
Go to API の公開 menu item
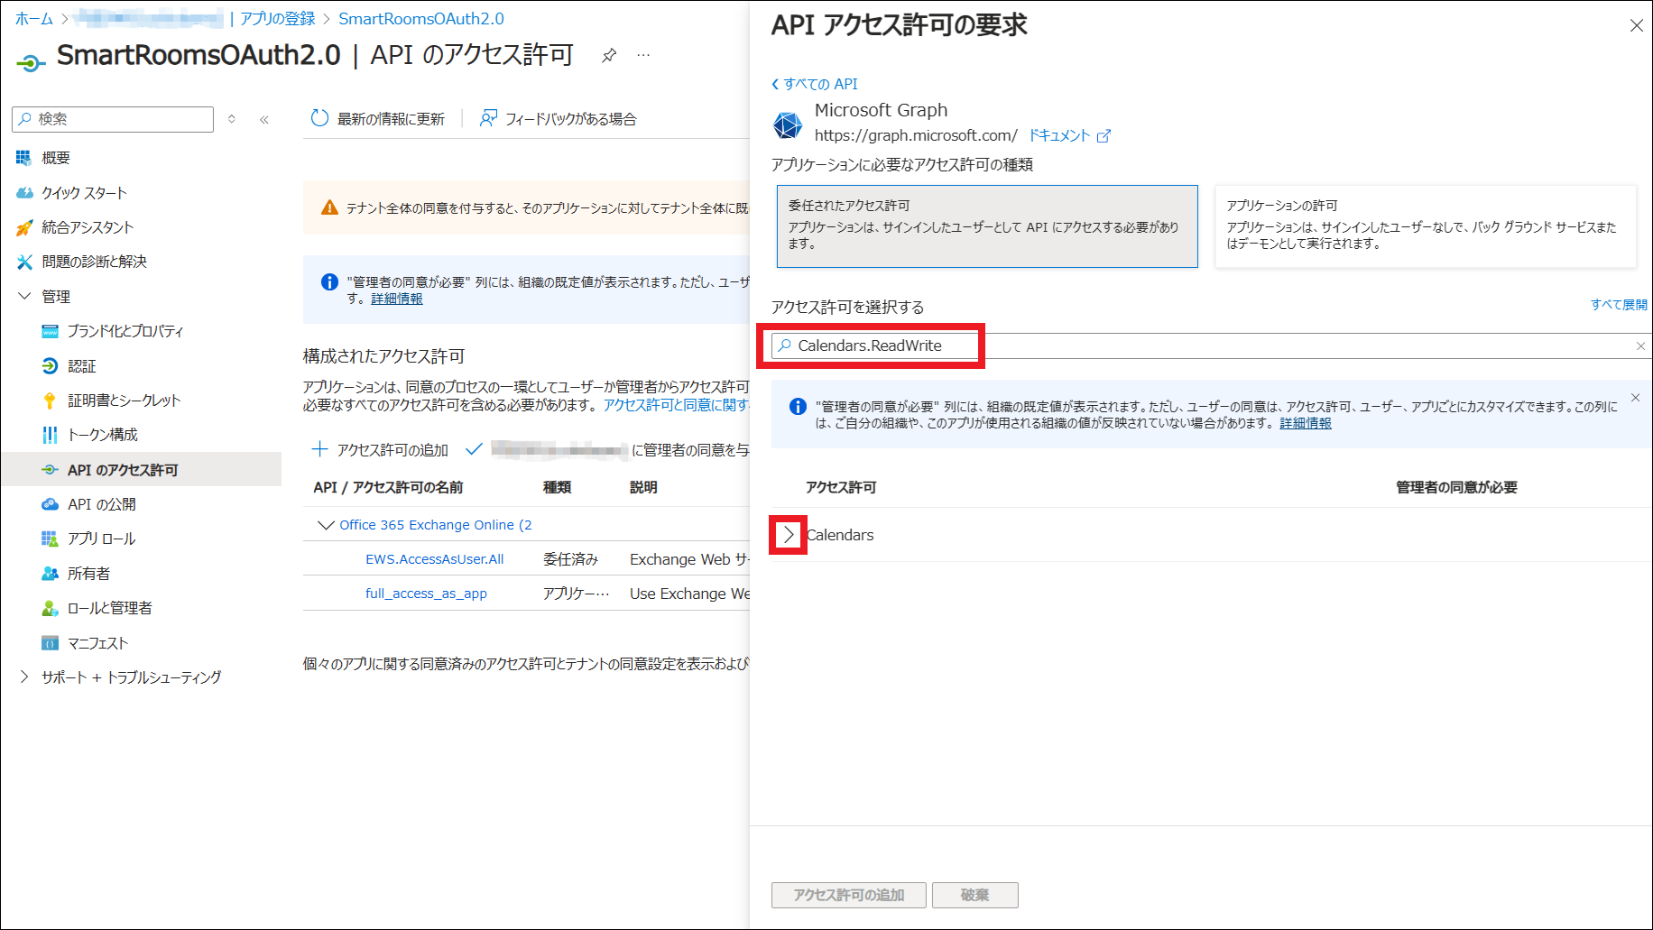[101, 504]
